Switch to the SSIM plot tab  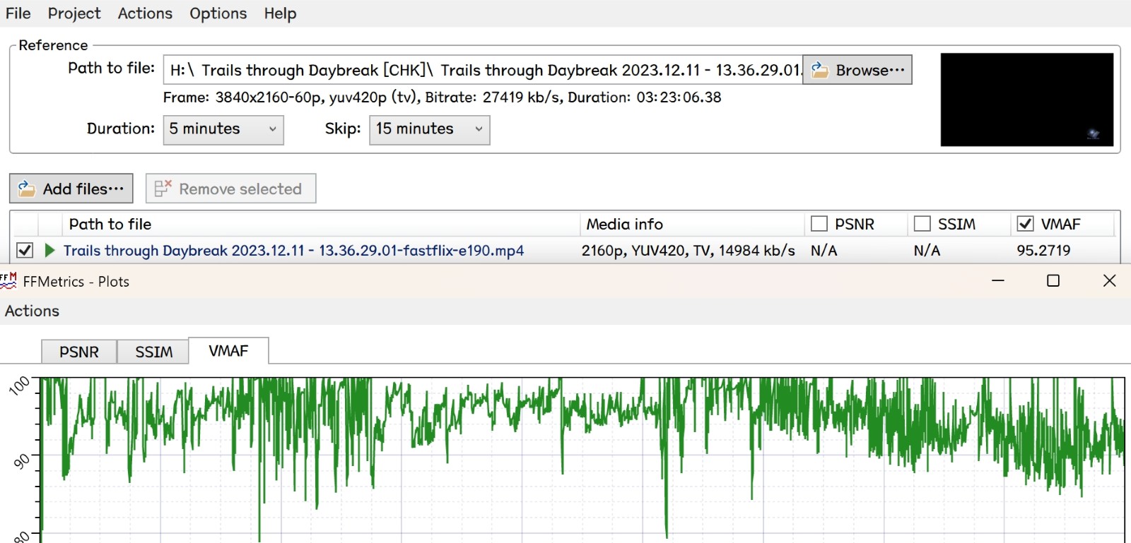click(153, 352)
